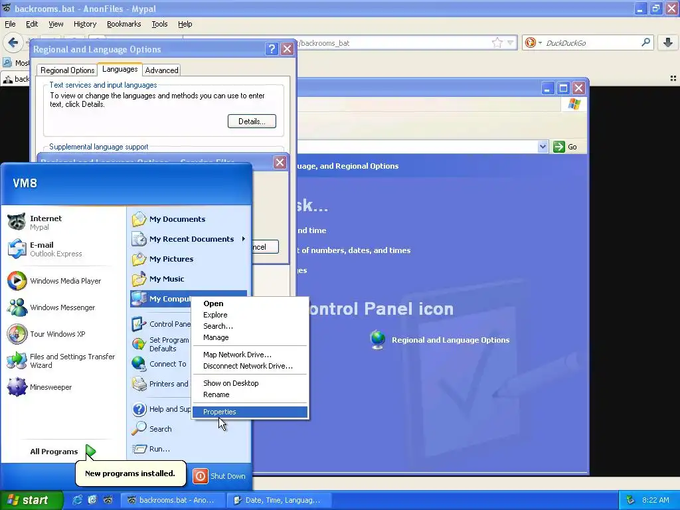Image resolution: width=680 pixels, height=510 pixels.
Task: Open DuckDuckGo search engine dropdown
Action: pos(540,42)
